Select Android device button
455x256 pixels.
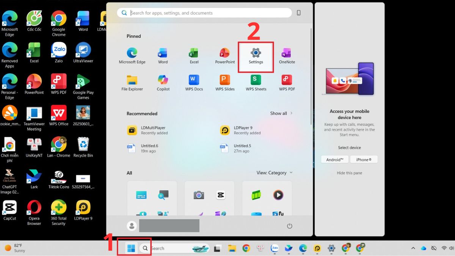pos(334,160)
